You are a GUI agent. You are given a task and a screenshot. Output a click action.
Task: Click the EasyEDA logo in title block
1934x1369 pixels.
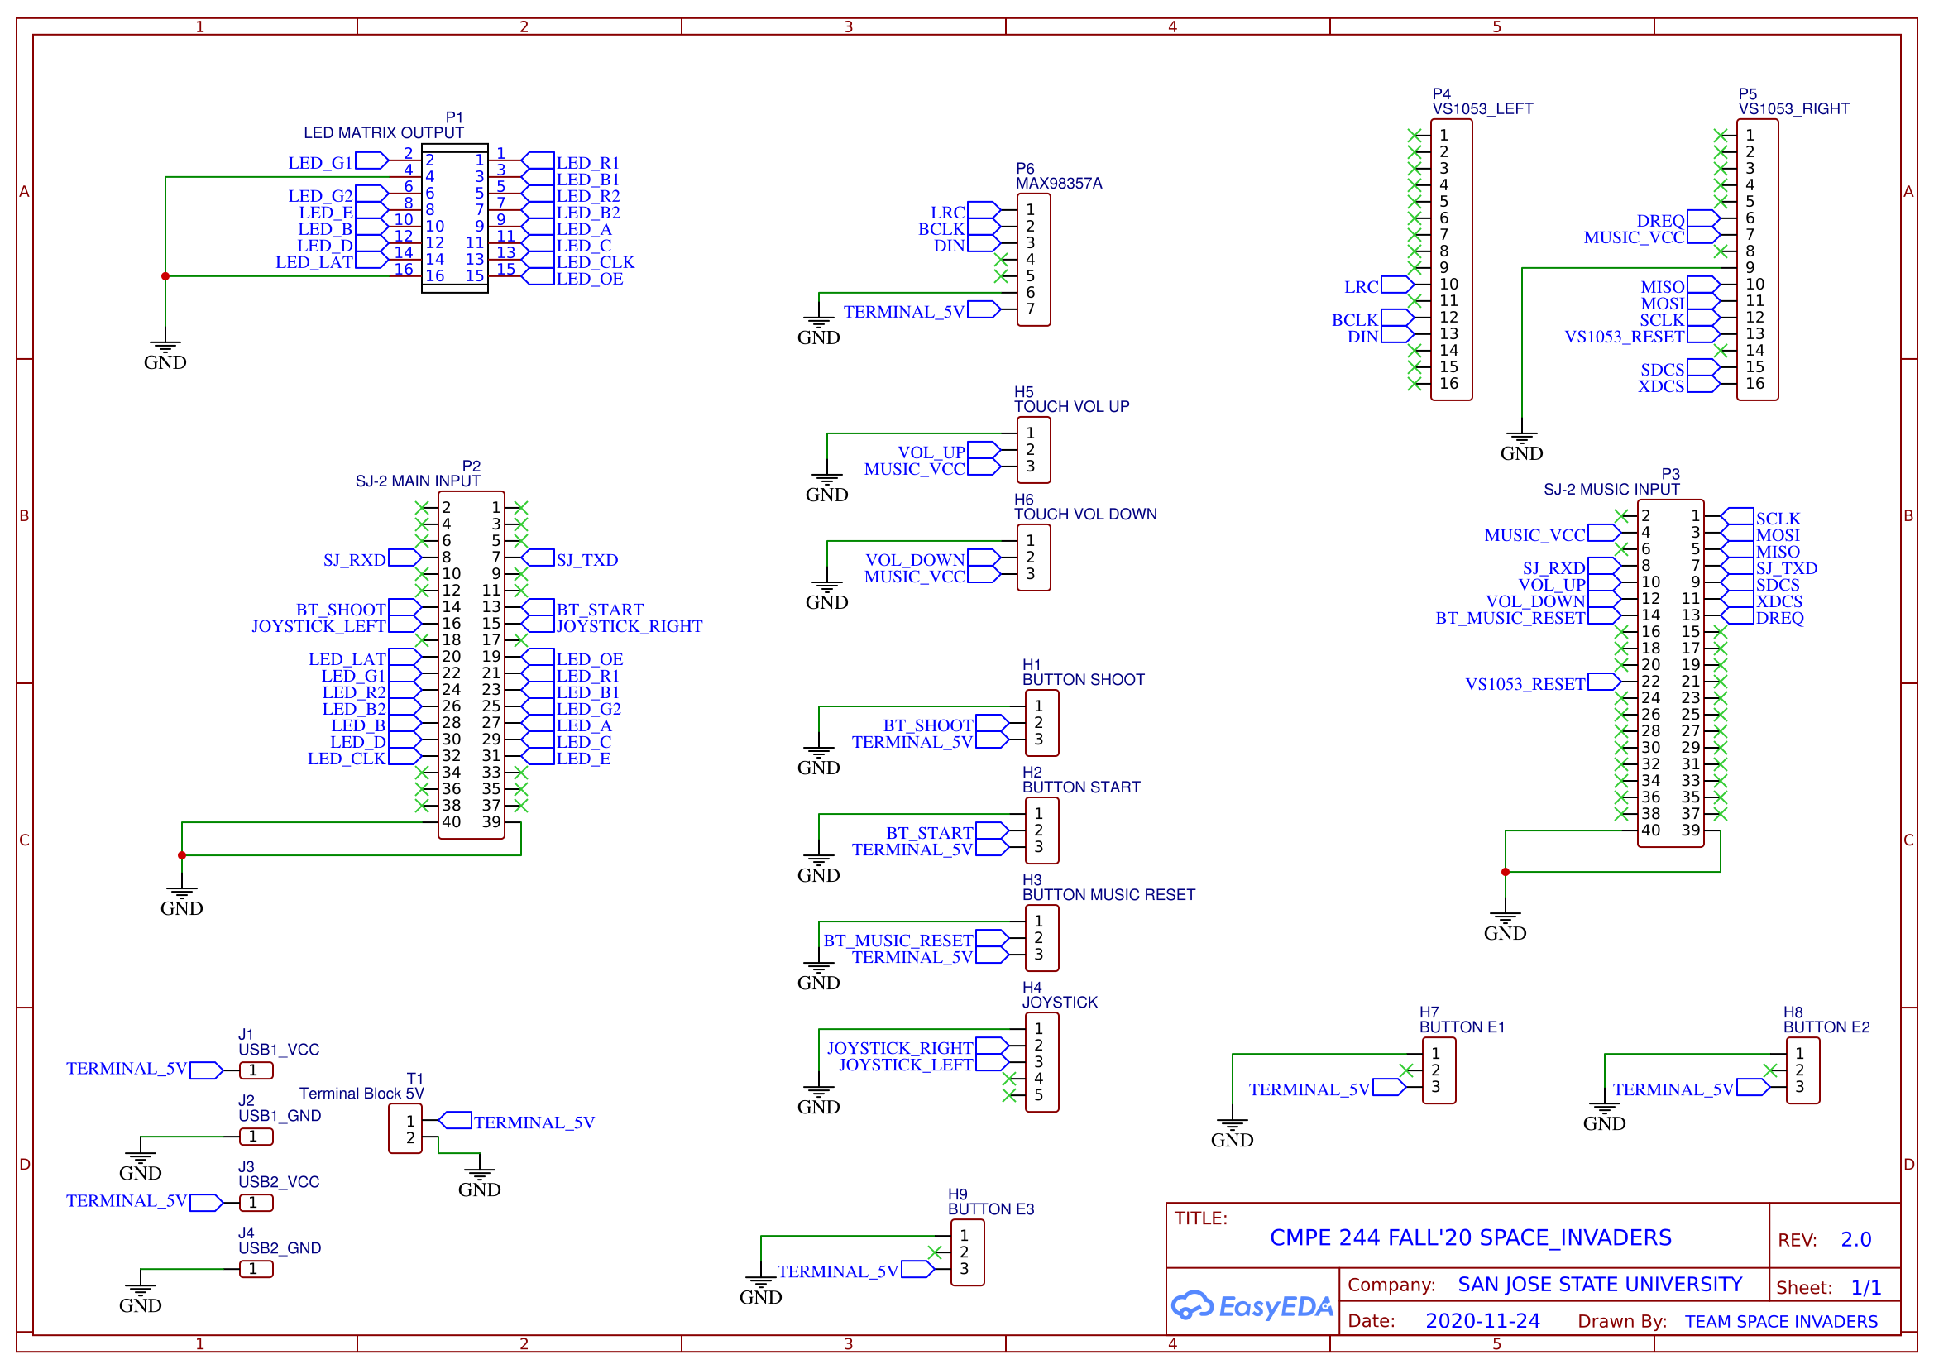[x=1252, y=1306]
